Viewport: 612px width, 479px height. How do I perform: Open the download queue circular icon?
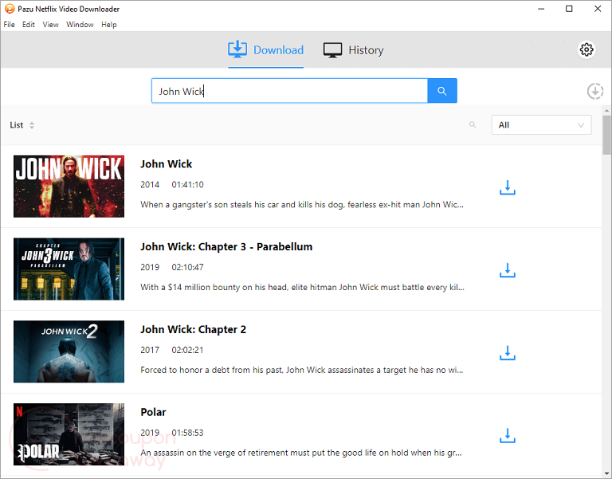click(x=595, y=91)
